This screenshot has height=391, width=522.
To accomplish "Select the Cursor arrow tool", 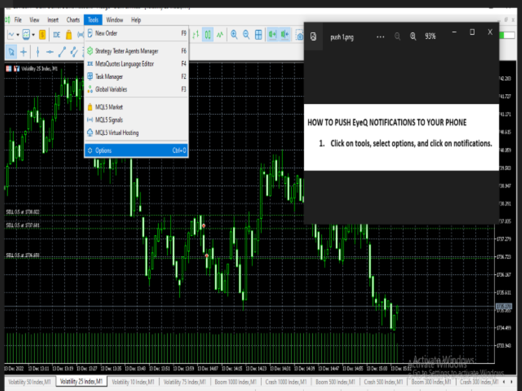I will pos(11,52).
